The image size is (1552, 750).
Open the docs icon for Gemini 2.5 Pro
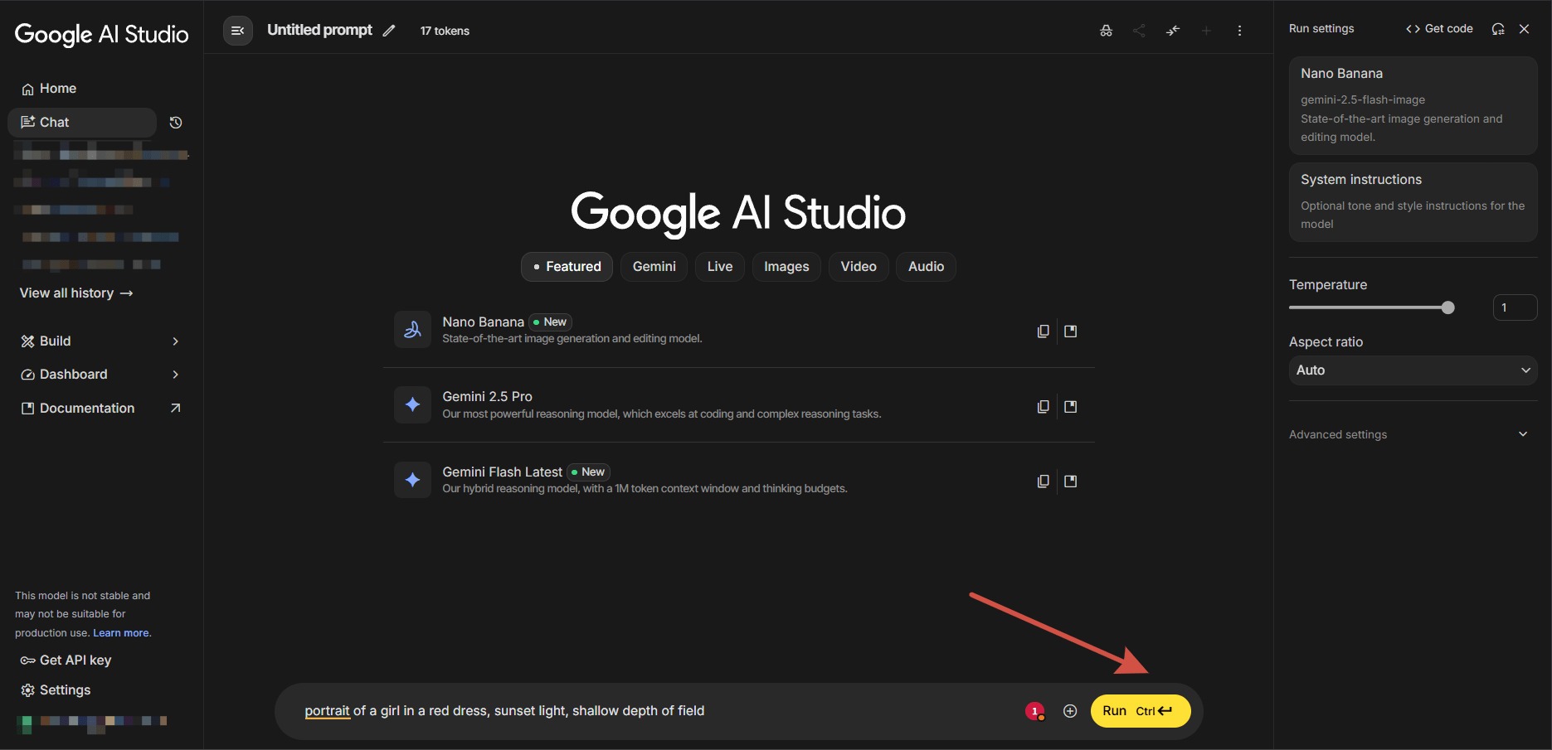(x=1071, y=407)
